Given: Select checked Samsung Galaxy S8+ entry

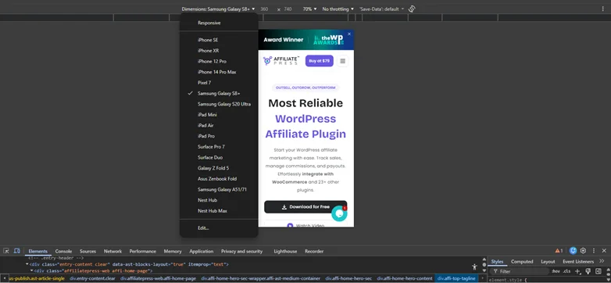Looking at the screenshot, I should pos(219,94).
